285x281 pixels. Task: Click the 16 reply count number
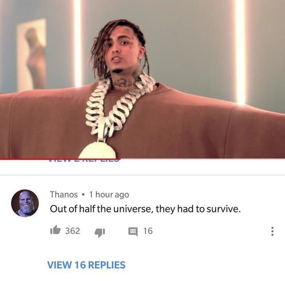[x=148, y=231]
